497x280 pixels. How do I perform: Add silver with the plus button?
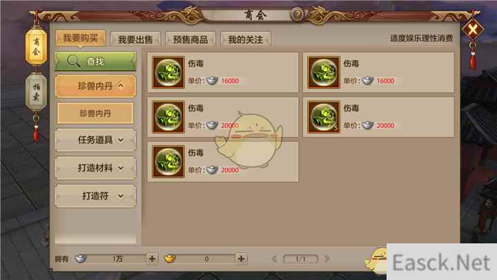tap(152, 259)
